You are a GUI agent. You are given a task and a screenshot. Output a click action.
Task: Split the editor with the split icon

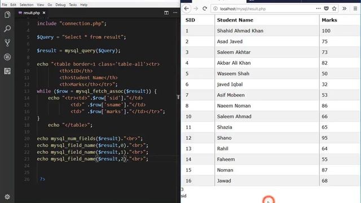point(166,13)
